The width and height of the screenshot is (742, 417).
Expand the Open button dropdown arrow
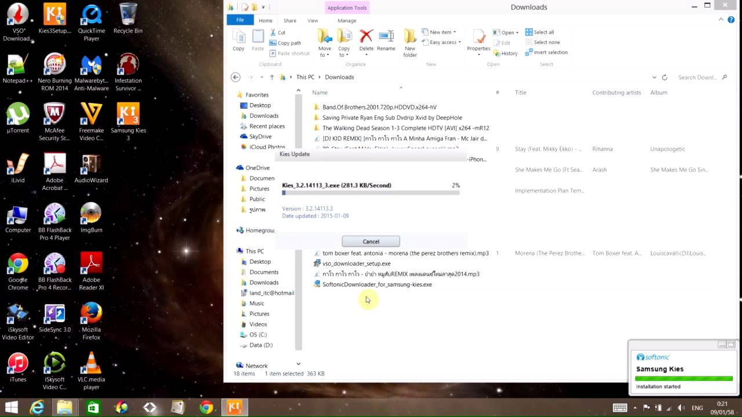(517, 32)
